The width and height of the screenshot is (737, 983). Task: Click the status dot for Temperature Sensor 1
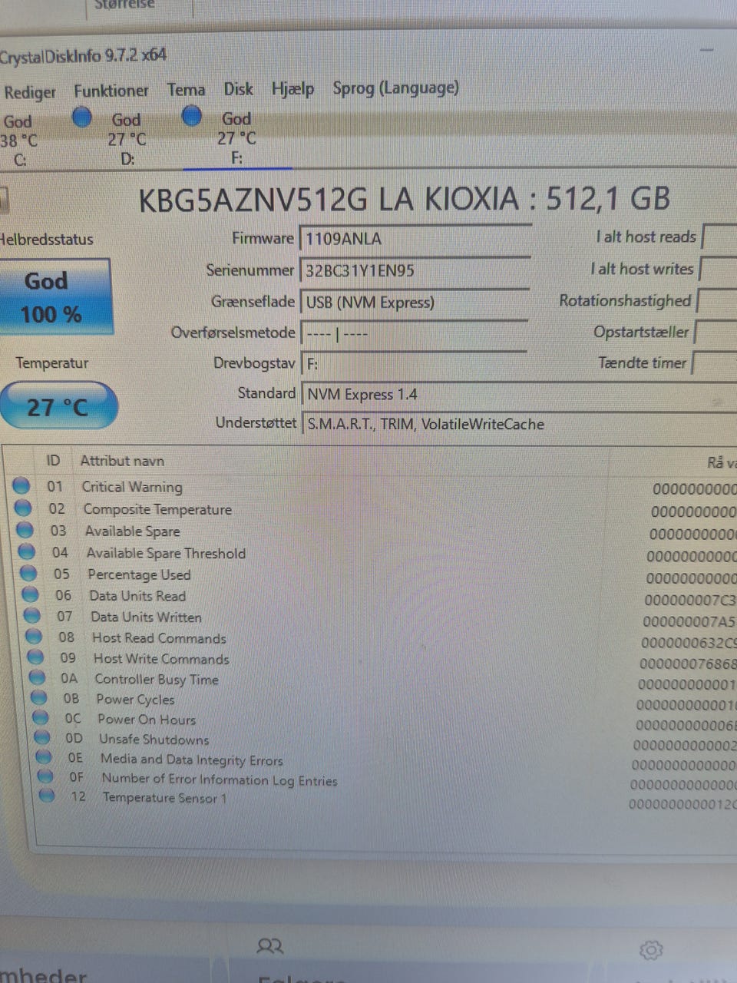(47, 796)
